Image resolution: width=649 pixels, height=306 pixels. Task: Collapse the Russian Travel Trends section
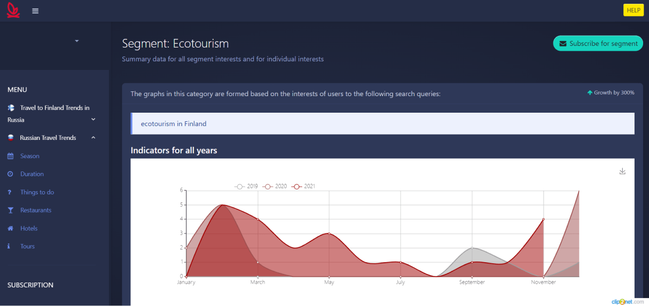[x=93, y=138]
